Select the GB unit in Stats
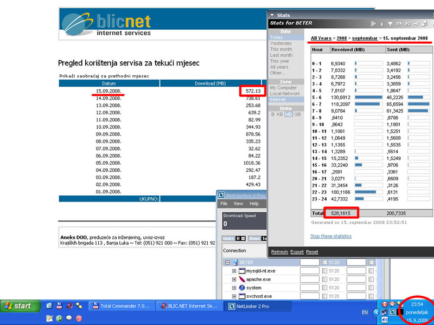Image resolution: width=434 pixels, height=325 pixels. pyautogui.click(x=297, y=114)
